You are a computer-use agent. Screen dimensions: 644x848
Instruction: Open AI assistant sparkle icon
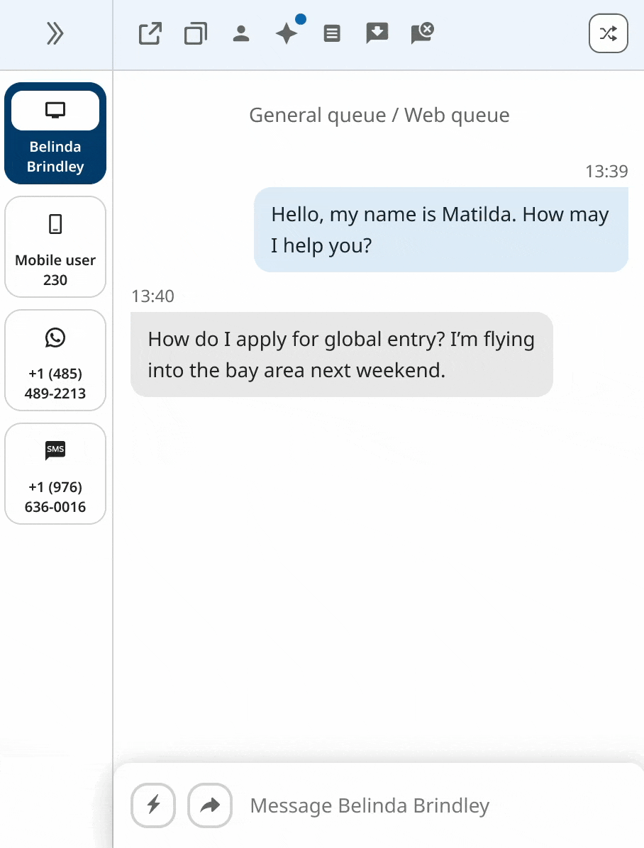(x=287, y=33)
